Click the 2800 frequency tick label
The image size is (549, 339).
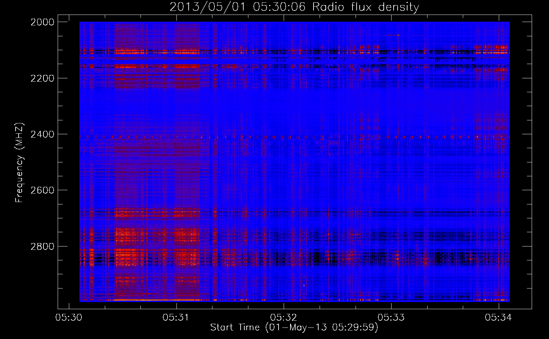(x=42, y=246)
